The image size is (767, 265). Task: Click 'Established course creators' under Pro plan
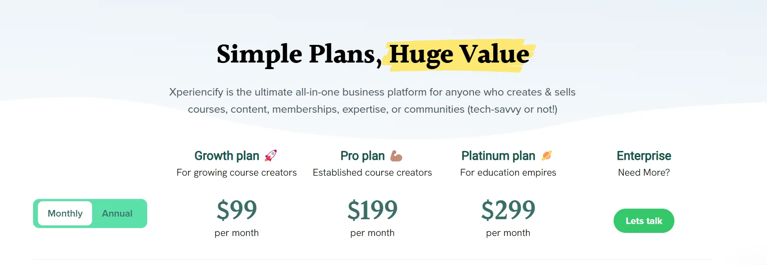pyautogui.click(x=372, y=173)
